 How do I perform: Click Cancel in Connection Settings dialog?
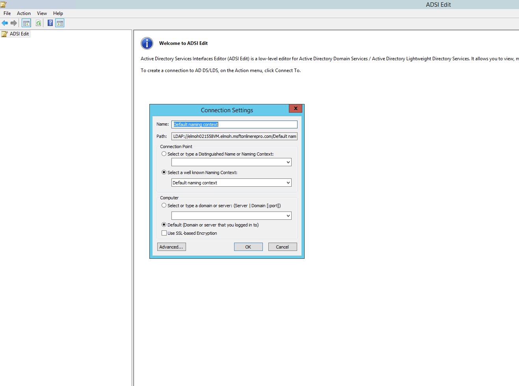pos(283,247)
